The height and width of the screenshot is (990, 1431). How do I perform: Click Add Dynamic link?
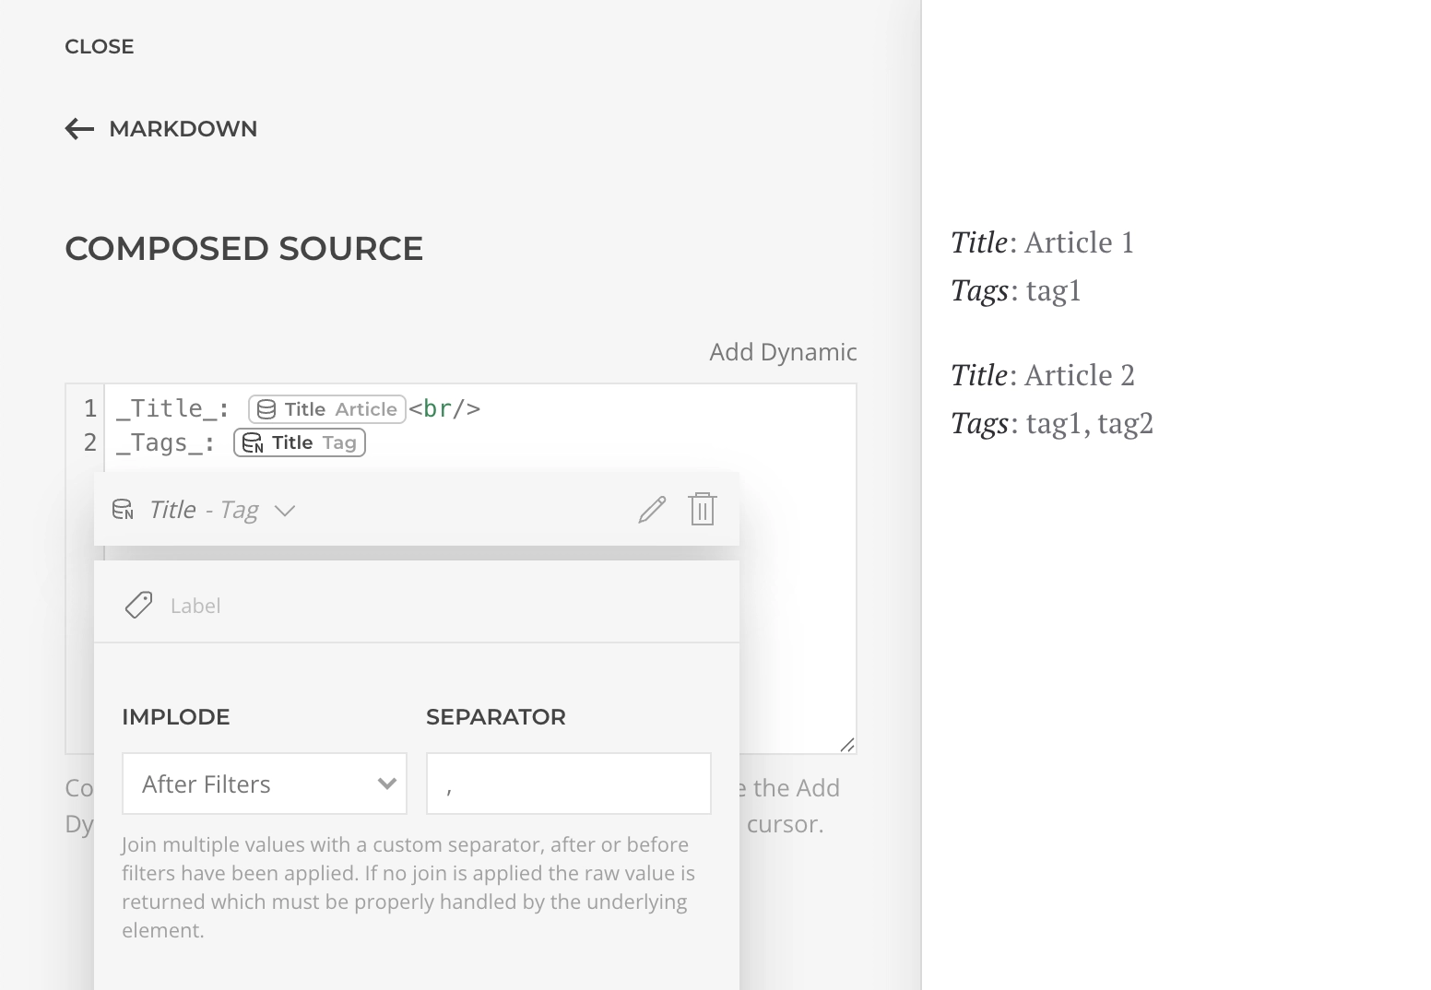783,352
